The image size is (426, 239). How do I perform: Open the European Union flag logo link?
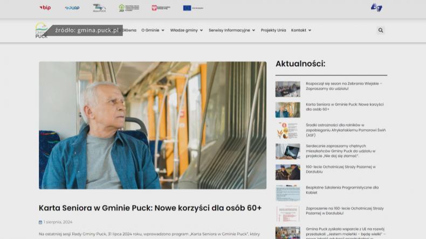pyautogui.click(x=193, y=8)
